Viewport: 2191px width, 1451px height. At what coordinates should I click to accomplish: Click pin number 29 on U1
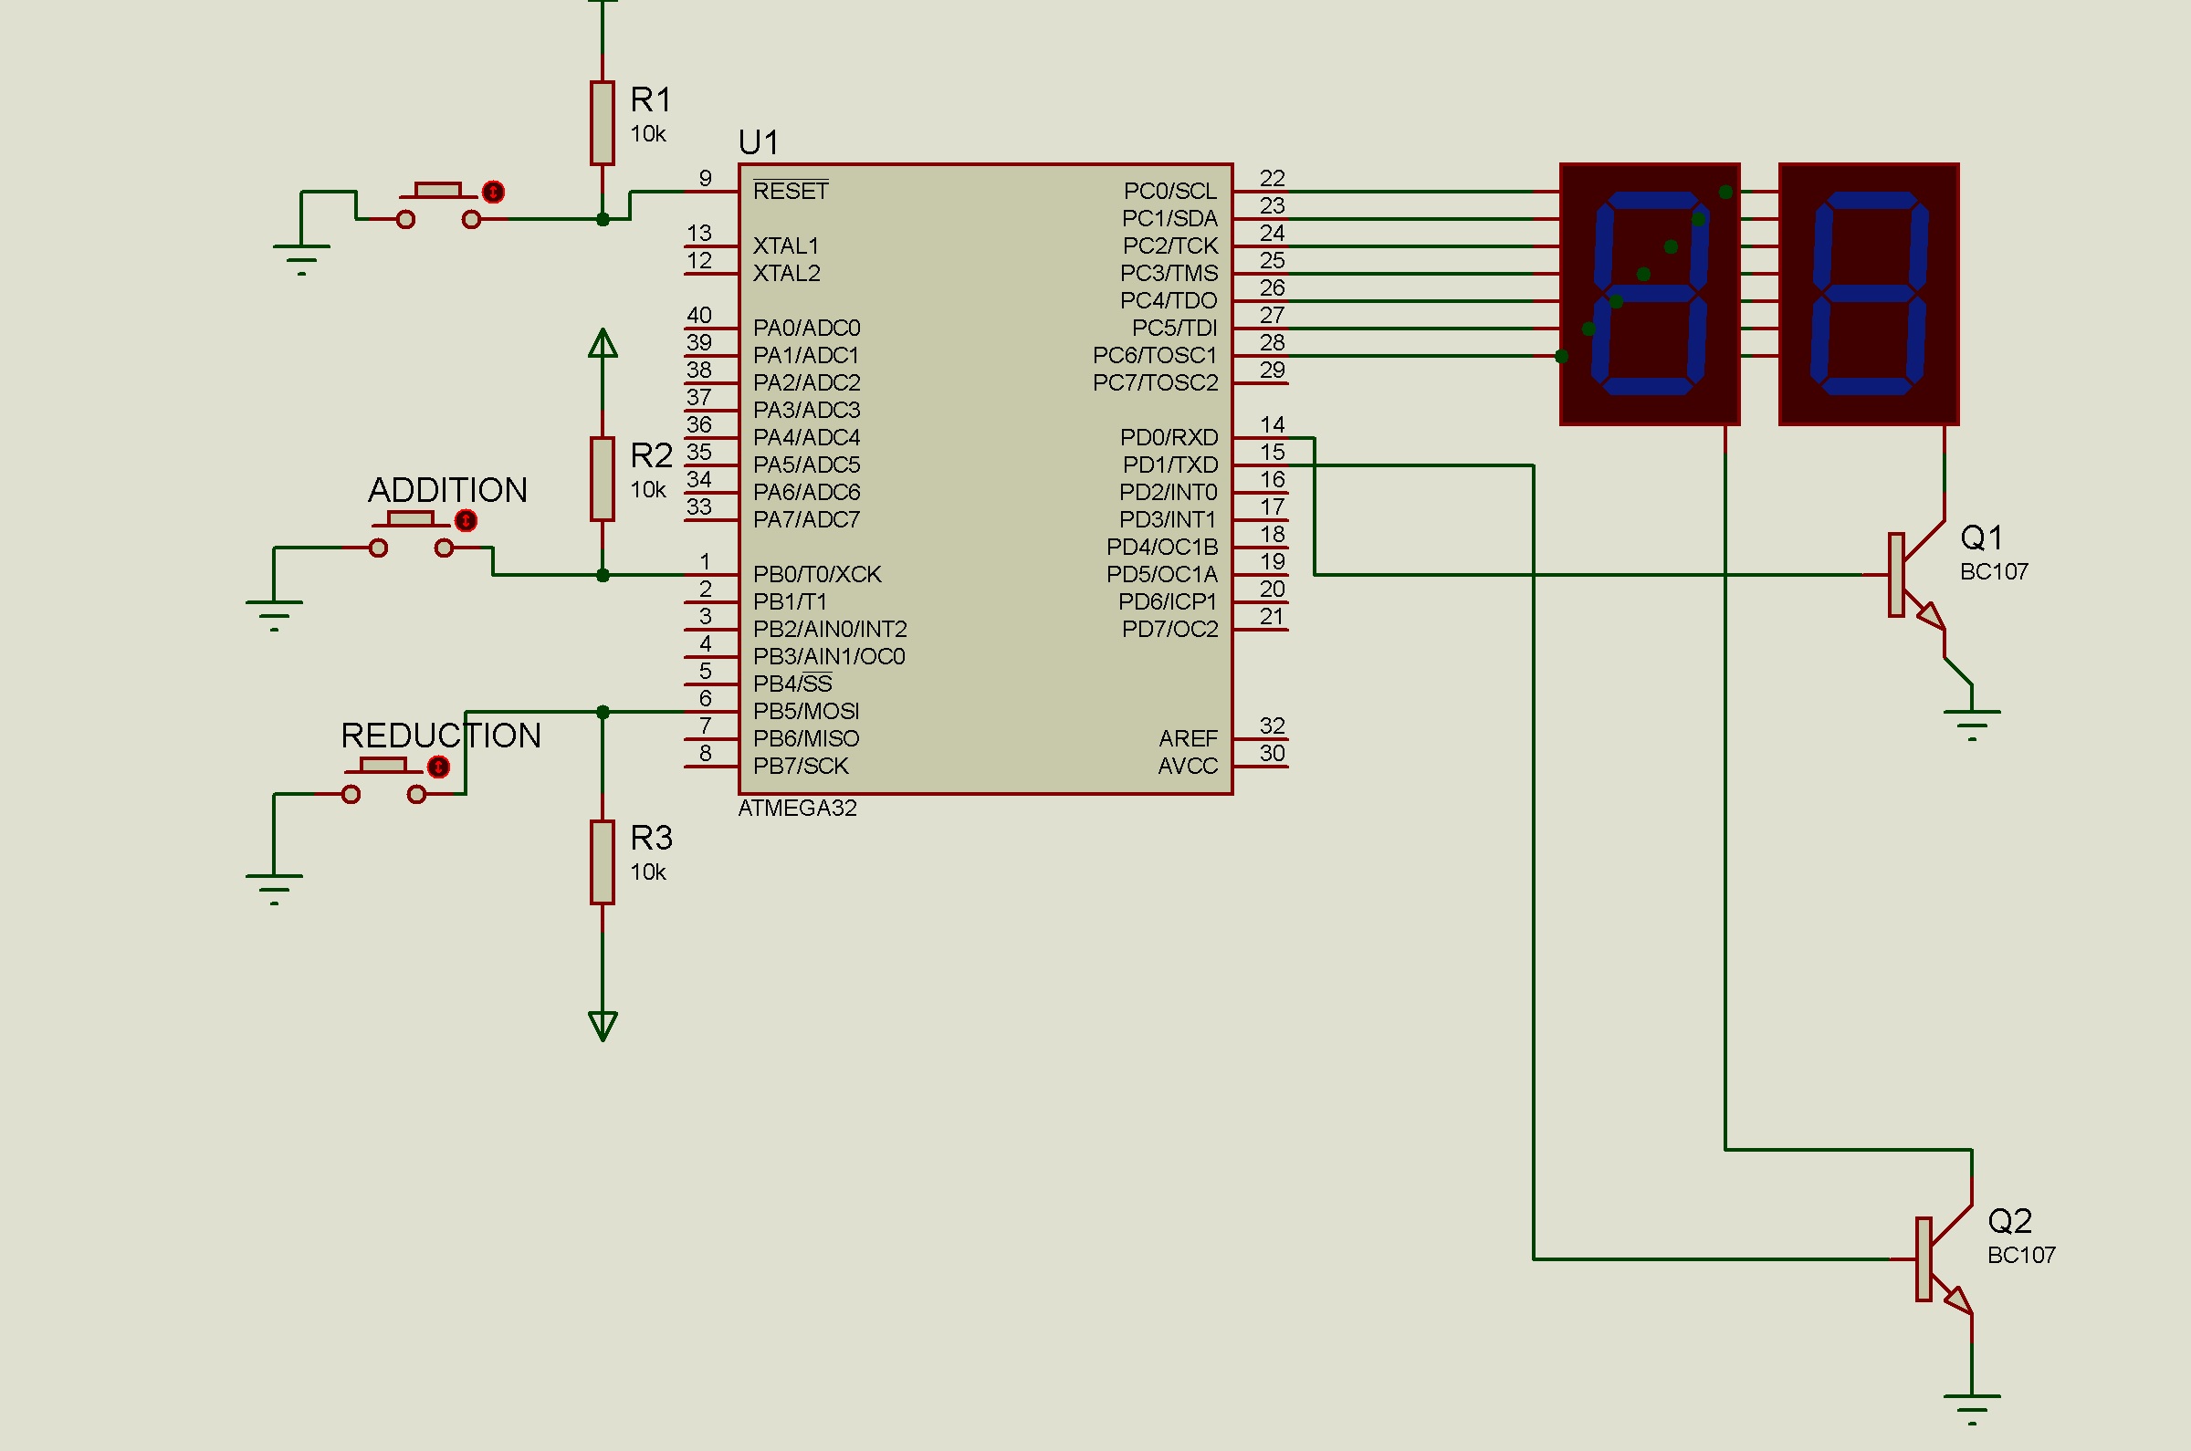pyautogui.click(x=1272, y=371)
